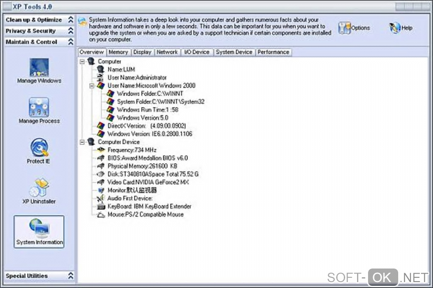Click the flag icon beside Windows Version:5.0
The image size is (433, 288).
(x=110, y=118)
